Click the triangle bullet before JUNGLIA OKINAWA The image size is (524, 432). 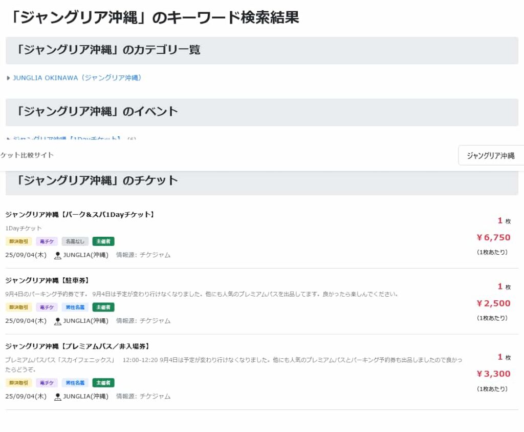(x=8, y=78)
